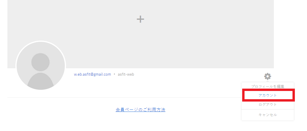
Task: Click the w.eb.asfit@gmail.com email link
Action: point(92,74)
